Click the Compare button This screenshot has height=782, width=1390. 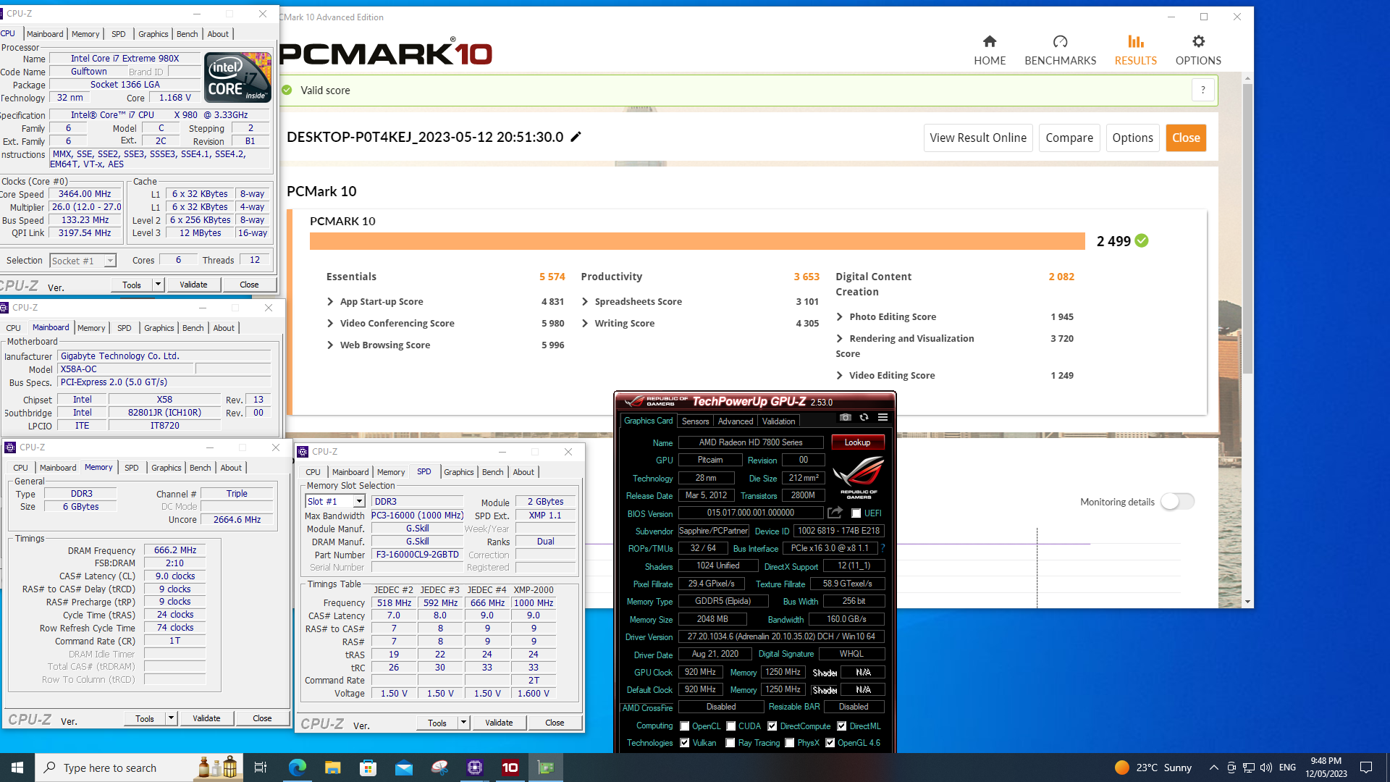1069,138
